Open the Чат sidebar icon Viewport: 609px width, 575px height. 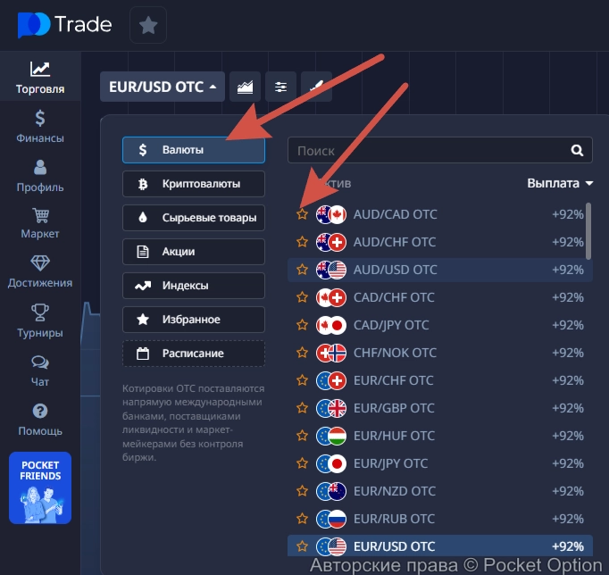[x=40, y=371]
